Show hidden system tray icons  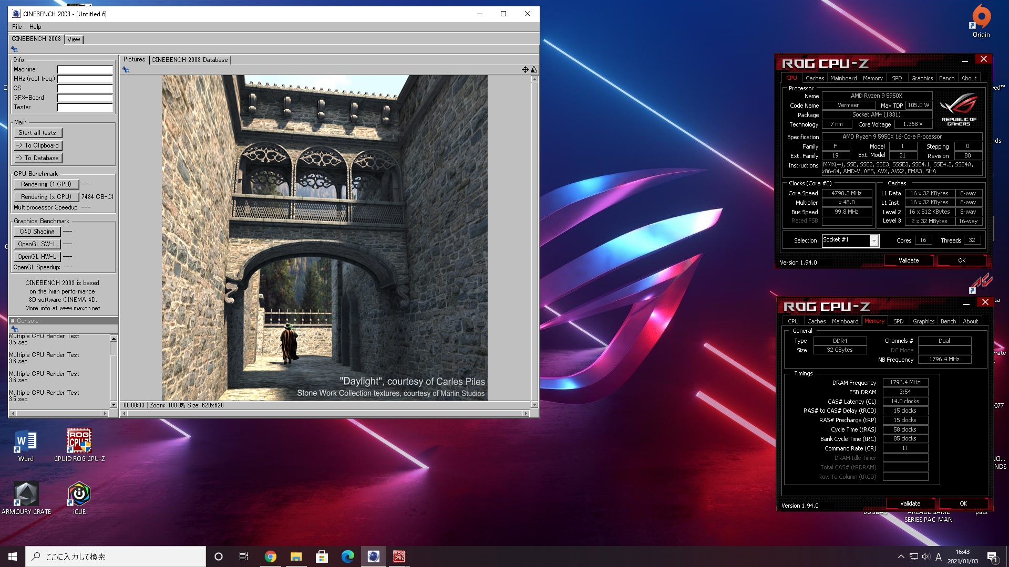(901, 556)
